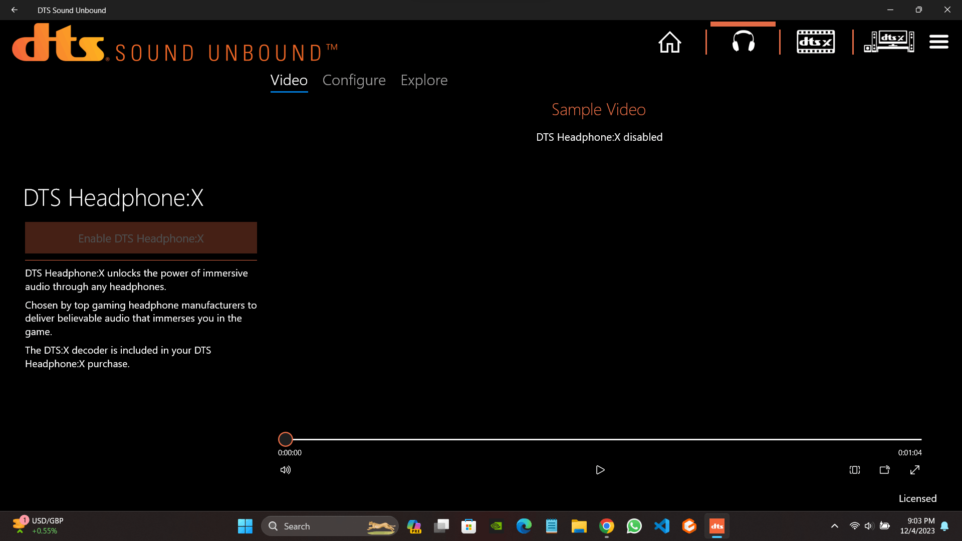Viewport: 962px width, 541px height.
Task: Click the Sample Video heading
Action: (598, 109)
